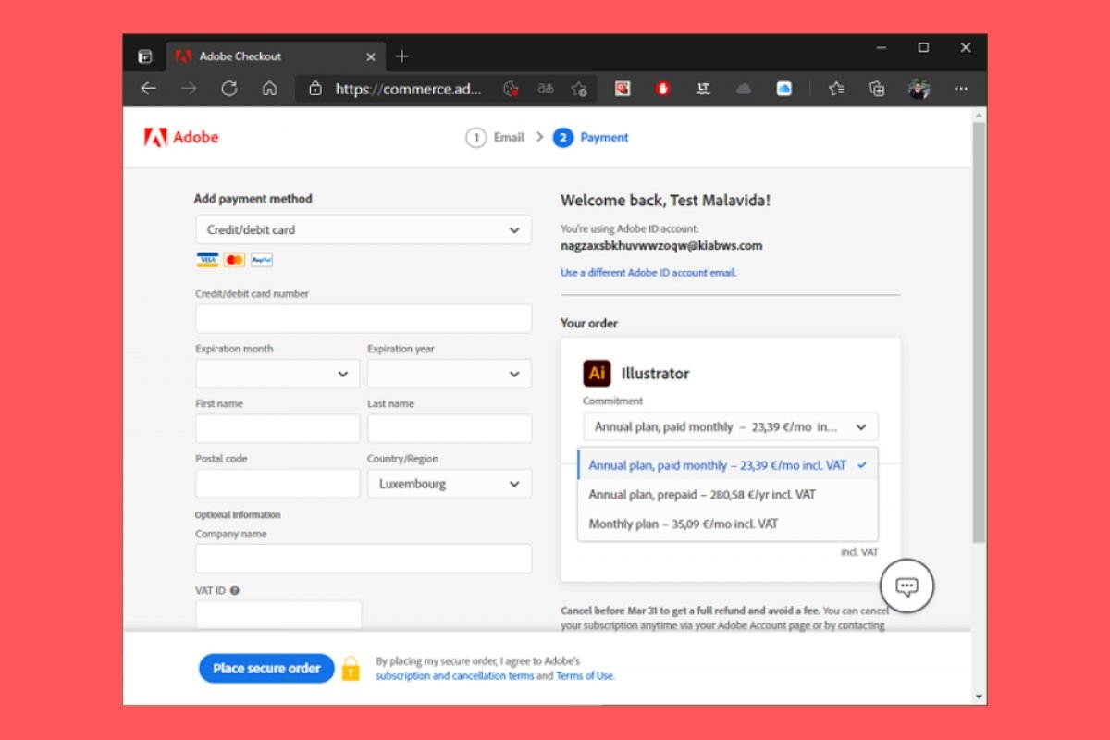
Task: Open the blue cloud extension icon
Action: (784, 89)
